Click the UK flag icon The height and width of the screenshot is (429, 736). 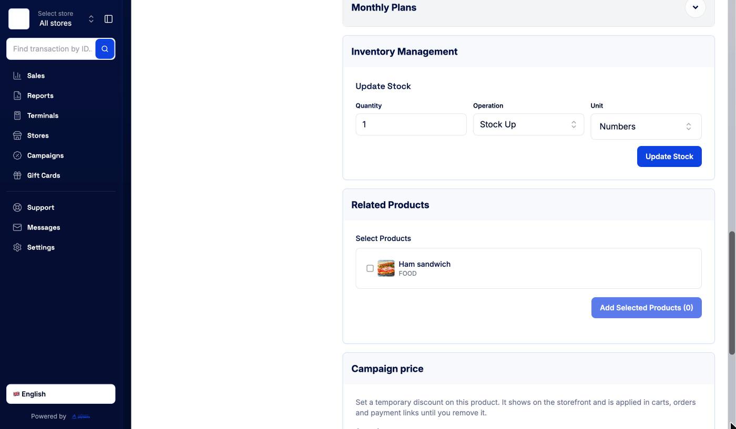16,394
